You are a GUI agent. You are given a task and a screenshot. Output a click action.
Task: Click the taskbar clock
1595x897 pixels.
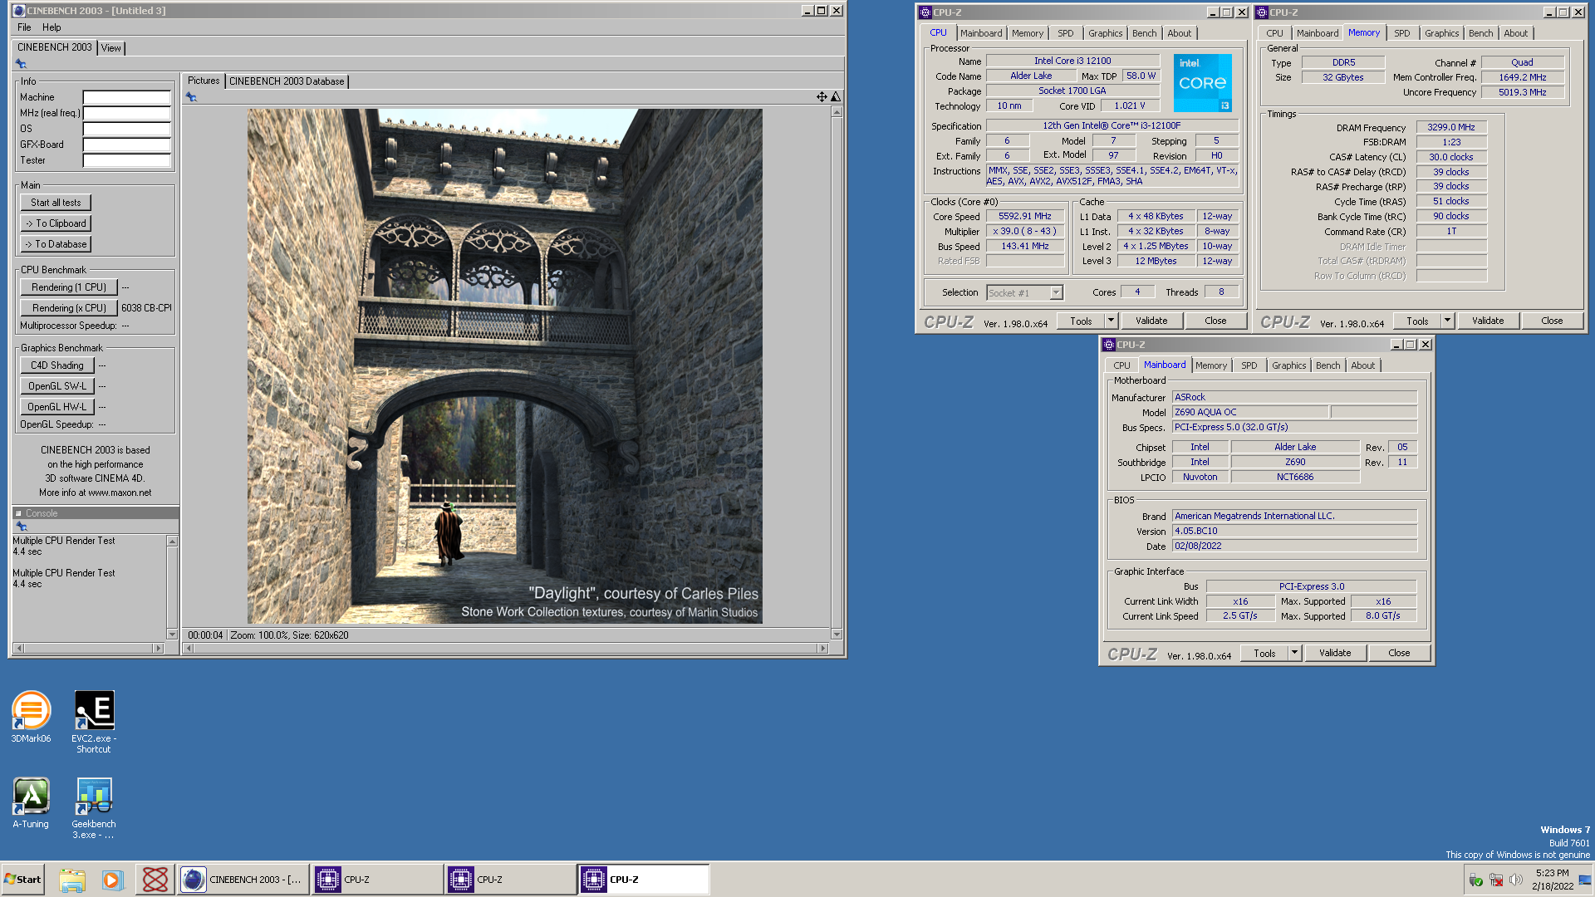tap(1552, 880)
